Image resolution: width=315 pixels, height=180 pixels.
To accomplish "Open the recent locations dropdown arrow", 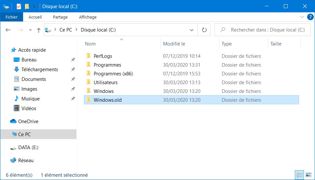I will [x=30, y=30].
